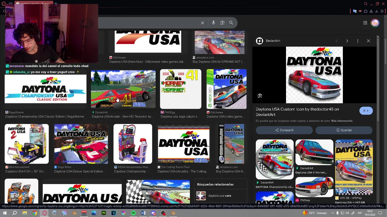Open Substance Painter (Pt) from taskbar
This screenshot has width=387, height=217.
[104, 213]
